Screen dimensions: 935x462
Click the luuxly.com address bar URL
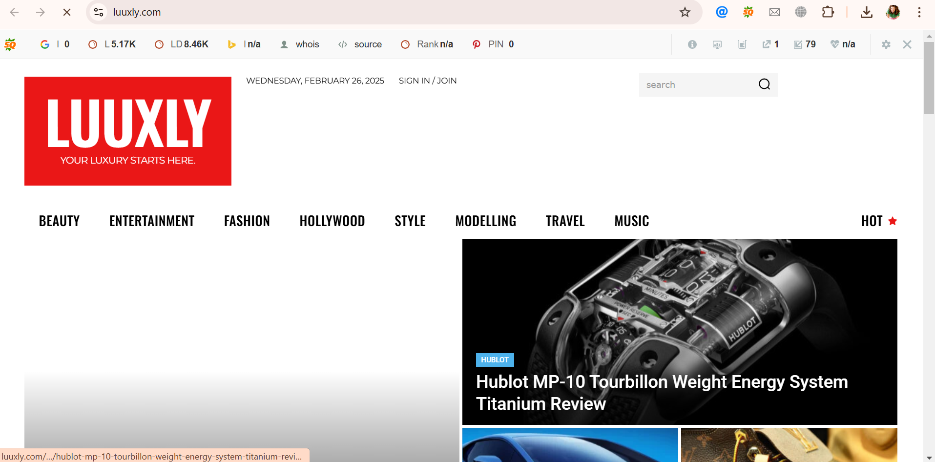pos(137,12)
